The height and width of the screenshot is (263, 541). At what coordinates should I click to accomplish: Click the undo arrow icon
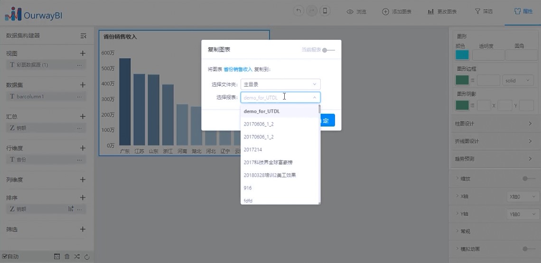point(298,11)
